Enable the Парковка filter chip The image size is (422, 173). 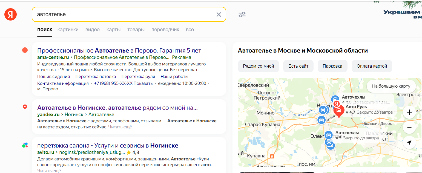click(332, 66)
